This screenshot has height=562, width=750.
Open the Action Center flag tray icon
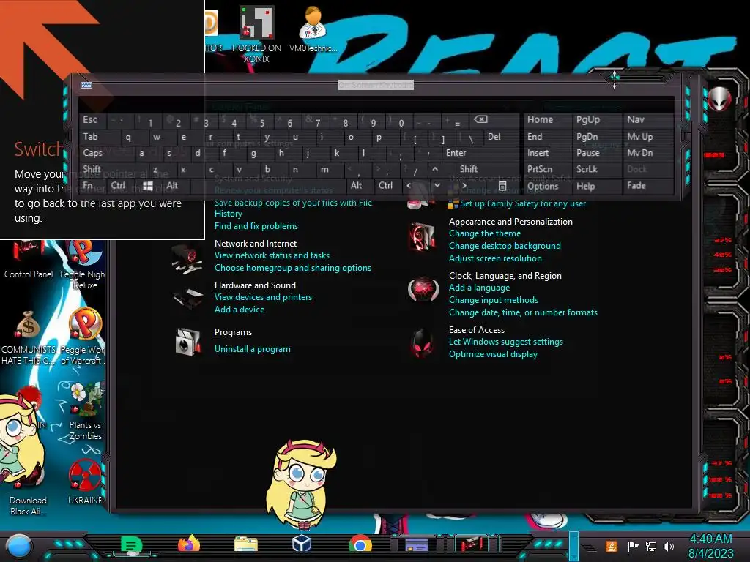pyautogui.click(x=633, y=546)
